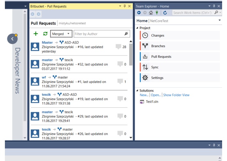This screenshot has width=227, height=161.
Task: Collapse the Solutions section
Action: (x=137, y=90)
